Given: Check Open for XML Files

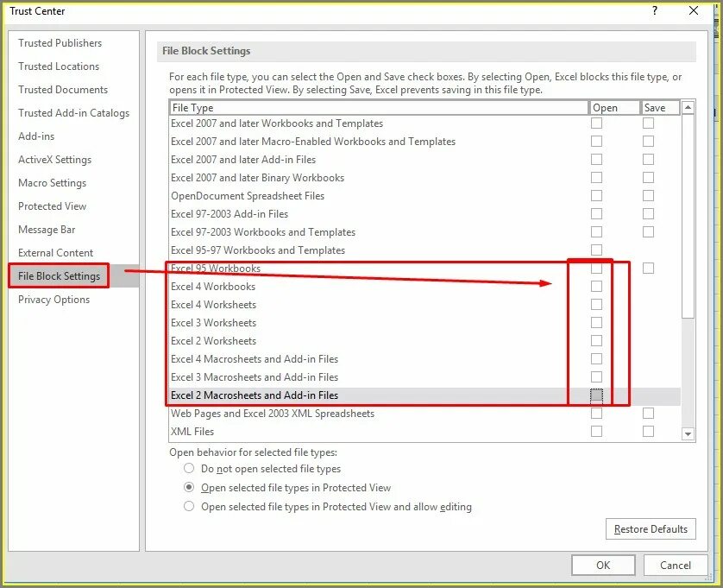Looking at the screenshot, I should [596, 432].
